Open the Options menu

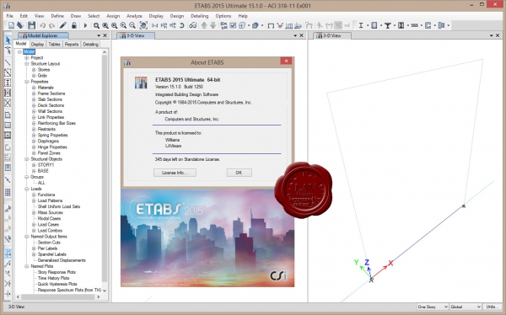click(223, 16)
